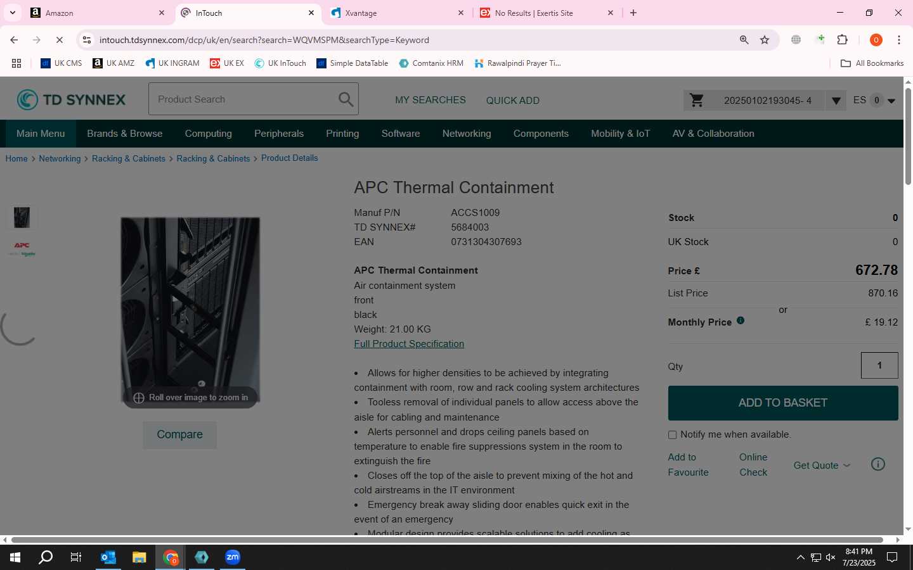
Task: Go to the Networking breadcrumb link
Action: coord(60,158)
